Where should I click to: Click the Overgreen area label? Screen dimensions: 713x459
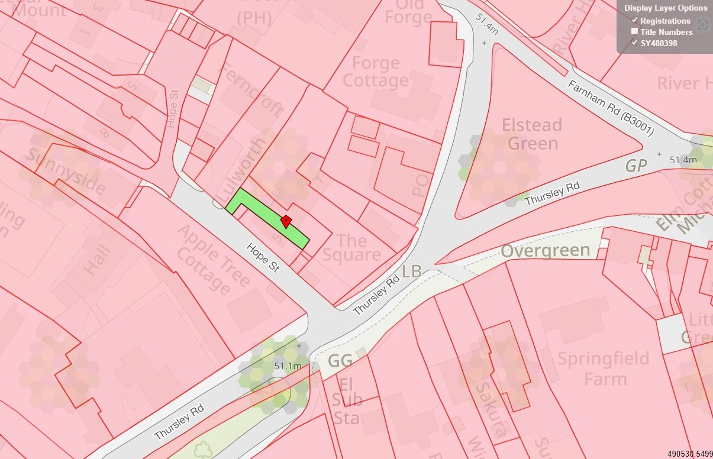click(x=546, y=250)
